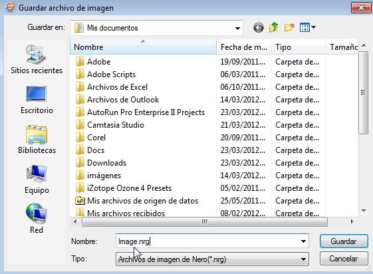The image size is (373, 274).
Task: Expand the Tipo file type dropdown
Action: click(x=303, y=259)
